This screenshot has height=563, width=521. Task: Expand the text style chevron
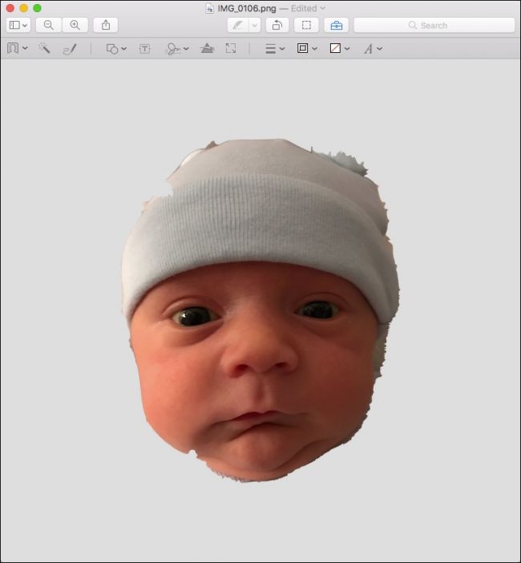(380, 48)
